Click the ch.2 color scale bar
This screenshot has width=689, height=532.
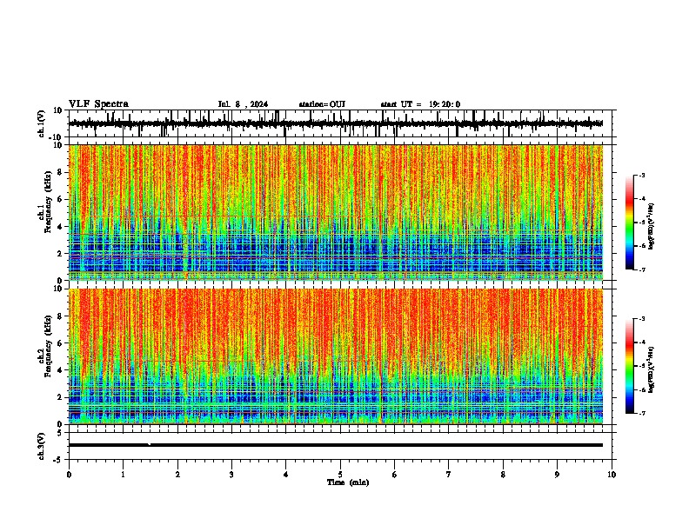(x=630, y=366)
